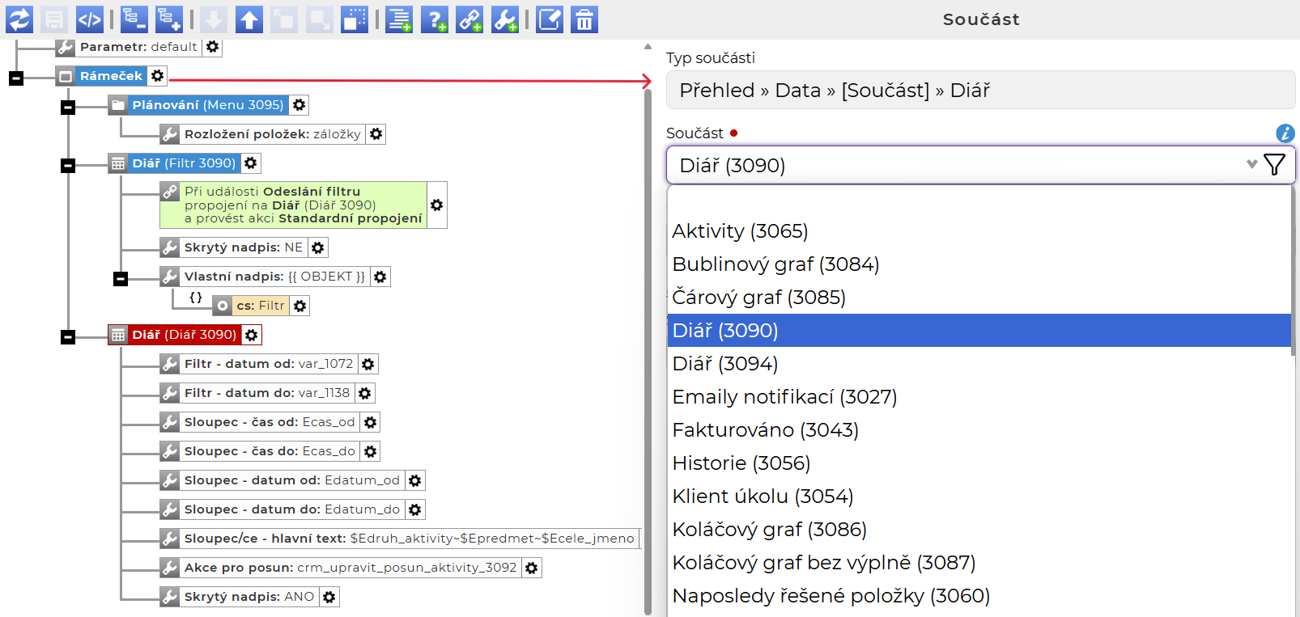1300x617 pixels.
Task: Collapse the Plánování (Menu 3095) node
Action: 68,108
